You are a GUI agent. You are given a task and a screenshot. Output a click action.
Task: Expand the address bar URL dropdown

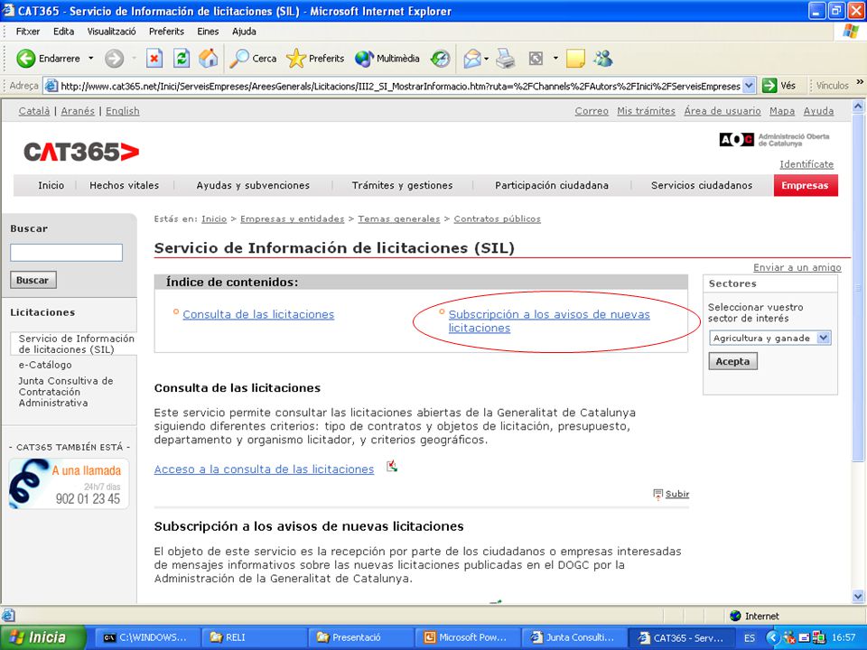click(x=749, y=86)
